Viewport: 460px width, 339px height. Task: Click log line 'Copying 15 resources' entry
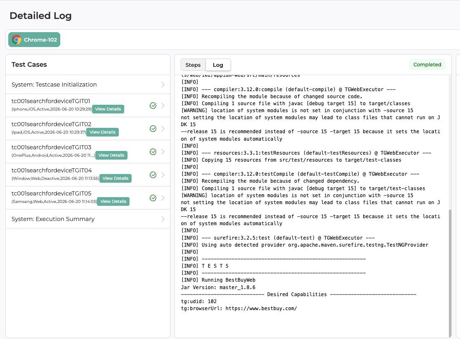click(291, 160)
